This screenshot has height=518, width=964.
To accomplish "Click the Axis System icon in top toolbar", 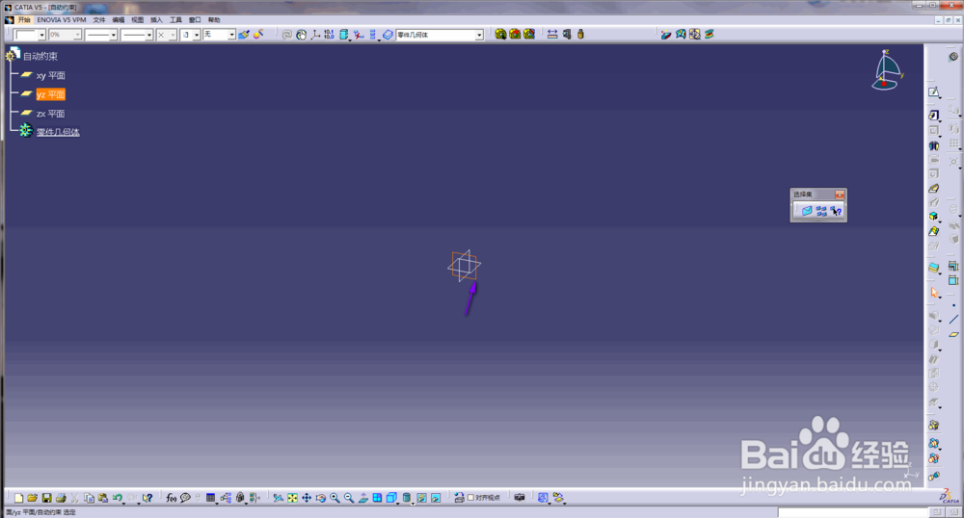I will click(x=315, y=35).
